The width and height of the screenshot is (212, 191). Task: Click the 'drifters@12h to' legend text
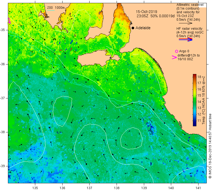pos(188,55)
